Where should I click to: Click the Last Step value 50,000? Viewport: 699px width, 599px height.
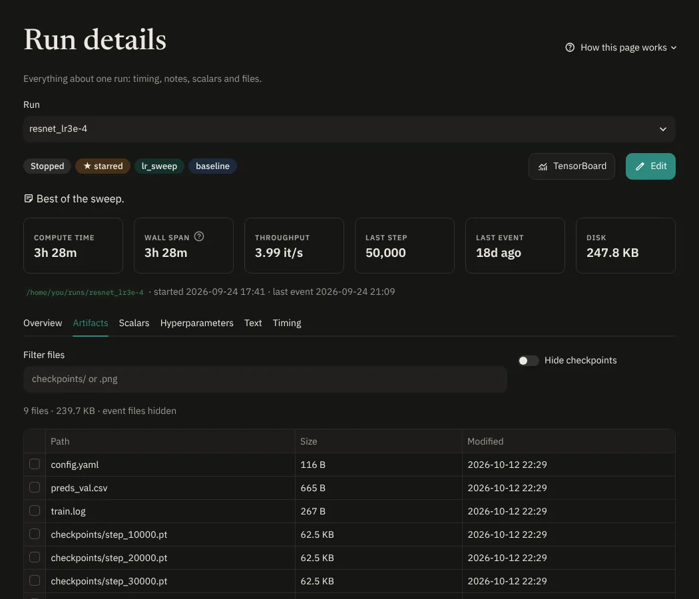pos(385,253)
